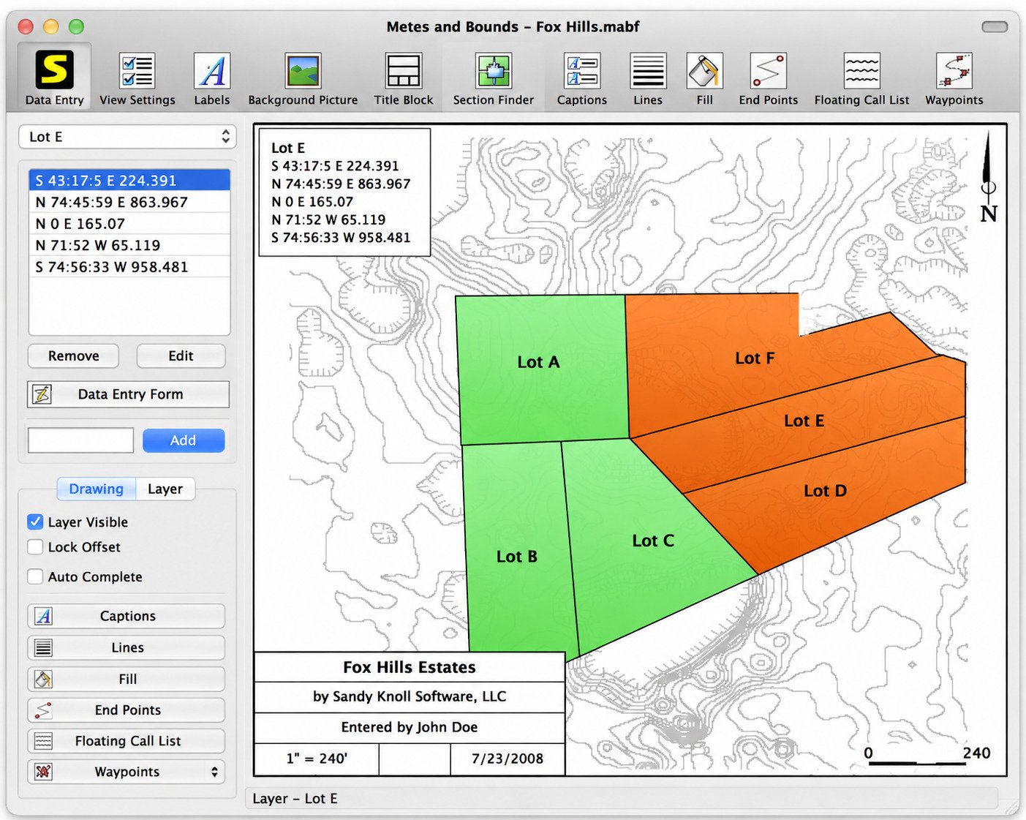This screenshot has height=820, width=1026.
Task: Switch to the Drawing tab
Action: click(x=96, y=489)
